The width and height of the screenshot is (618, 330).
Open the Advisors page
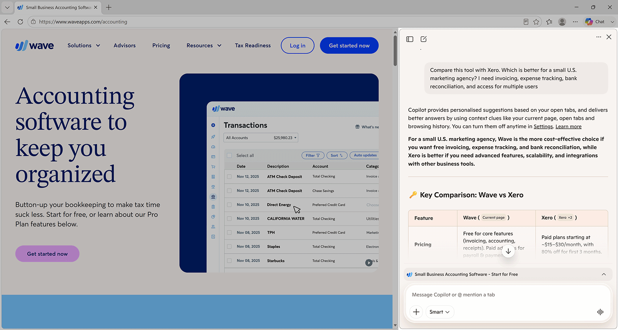pyautogui.click(x=124, y=46)
